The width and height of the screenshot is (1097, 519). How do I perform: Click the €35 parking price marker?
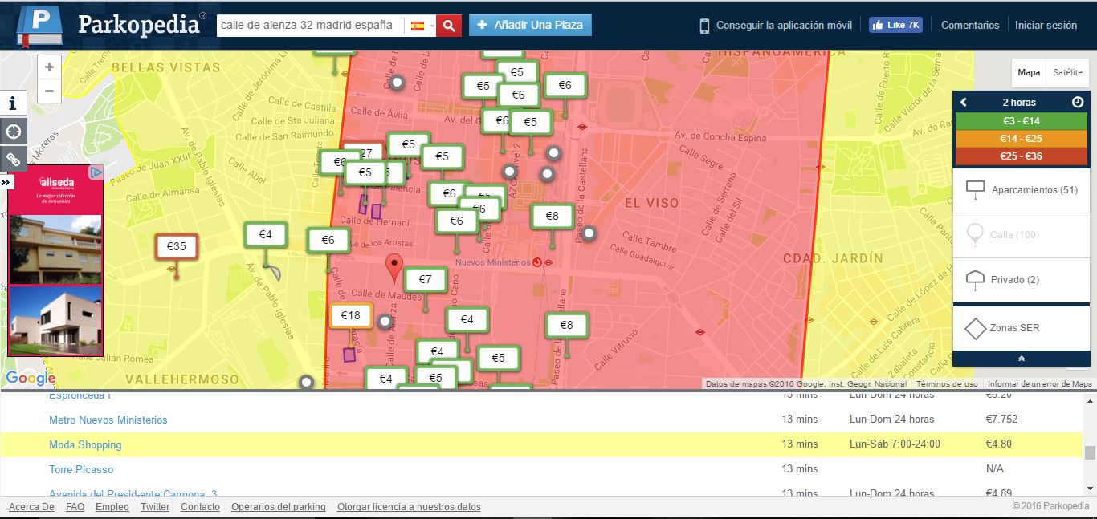pos(176,247)
